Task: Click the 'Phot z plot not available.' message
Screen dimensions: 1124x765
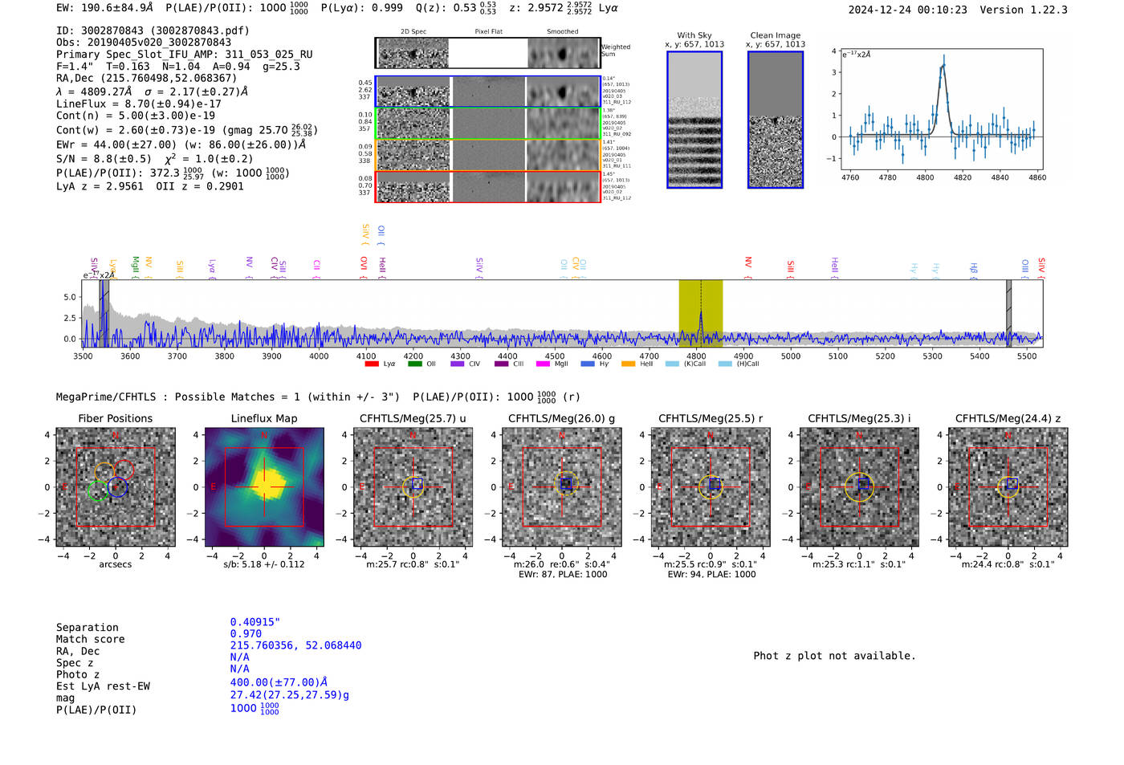Action: (x=834, y=656)
